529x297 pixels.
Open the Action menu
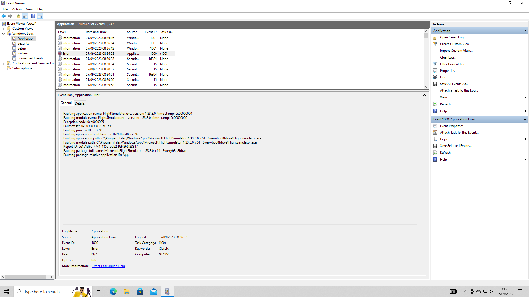pyautogui.click(x=17, y=9)
